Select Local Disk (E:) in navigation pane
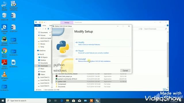Screen dimensions: 184x103 pos(45,83)
